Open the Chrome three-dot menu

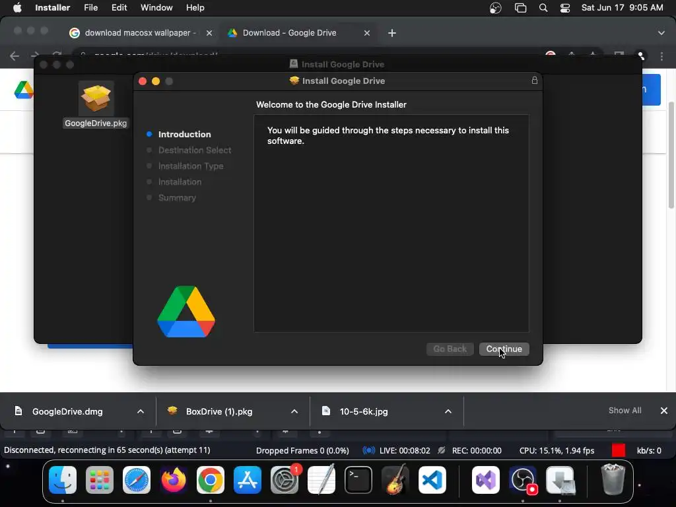click(661, 57)
